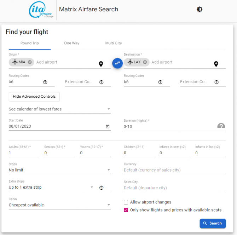Open help for destination Extension Codes
The height and width of the screenshot is (235, 237).
[x=216, y=82]
